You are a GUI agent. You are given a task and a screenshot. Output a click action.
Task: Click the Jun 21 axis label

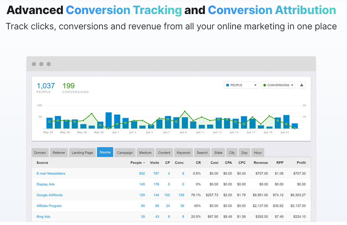[x=285, y=132]
